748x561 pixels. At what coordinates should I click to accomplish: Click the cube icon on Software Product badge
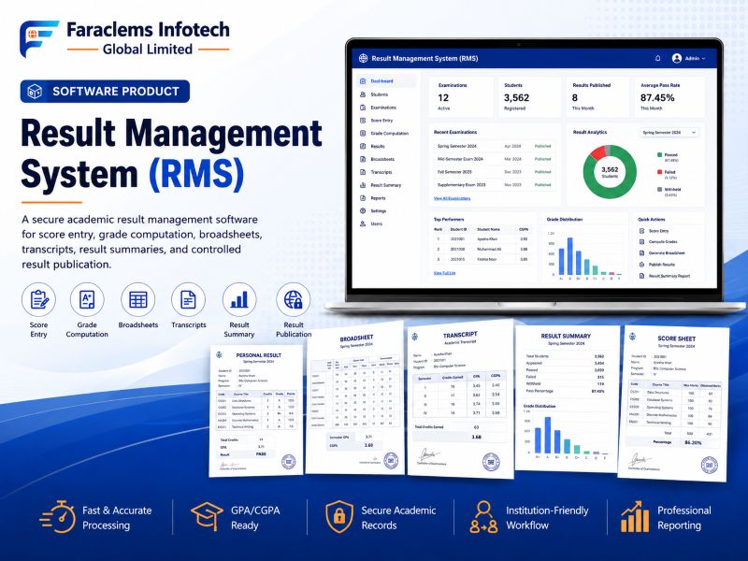pyautogui.click(x=35, y=91)
